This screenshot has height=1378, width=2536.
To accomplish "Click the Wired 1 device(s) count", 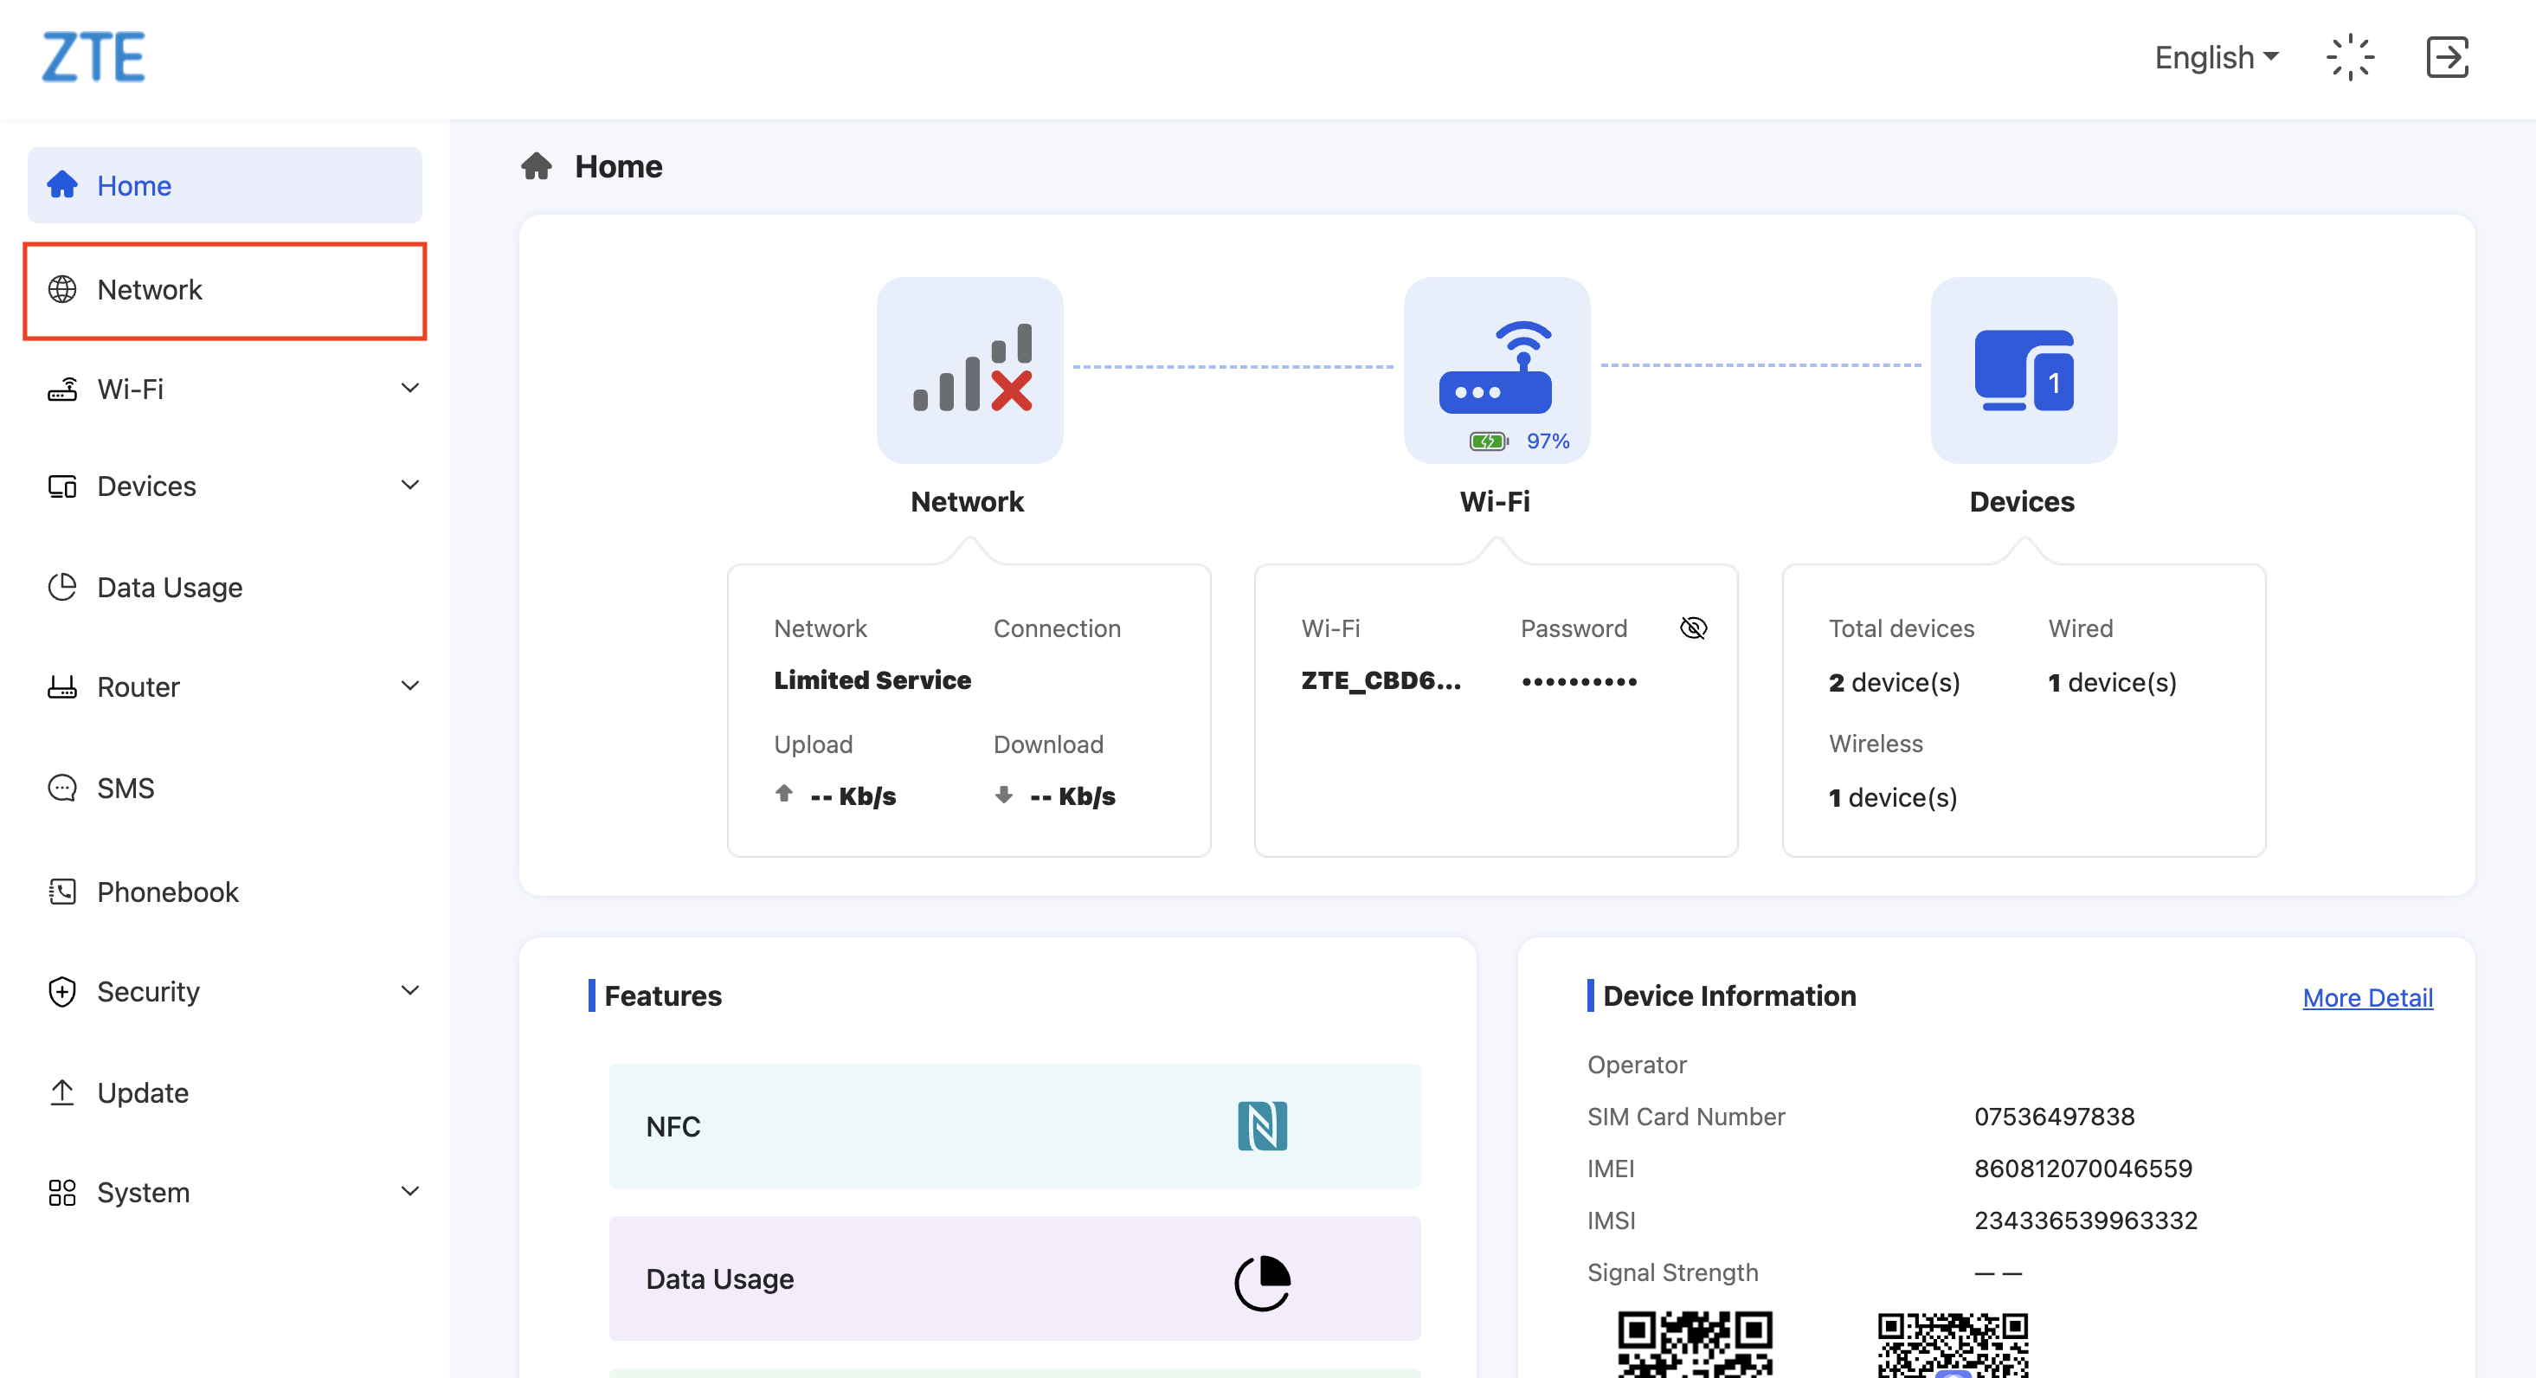I will coord(2112,682).
